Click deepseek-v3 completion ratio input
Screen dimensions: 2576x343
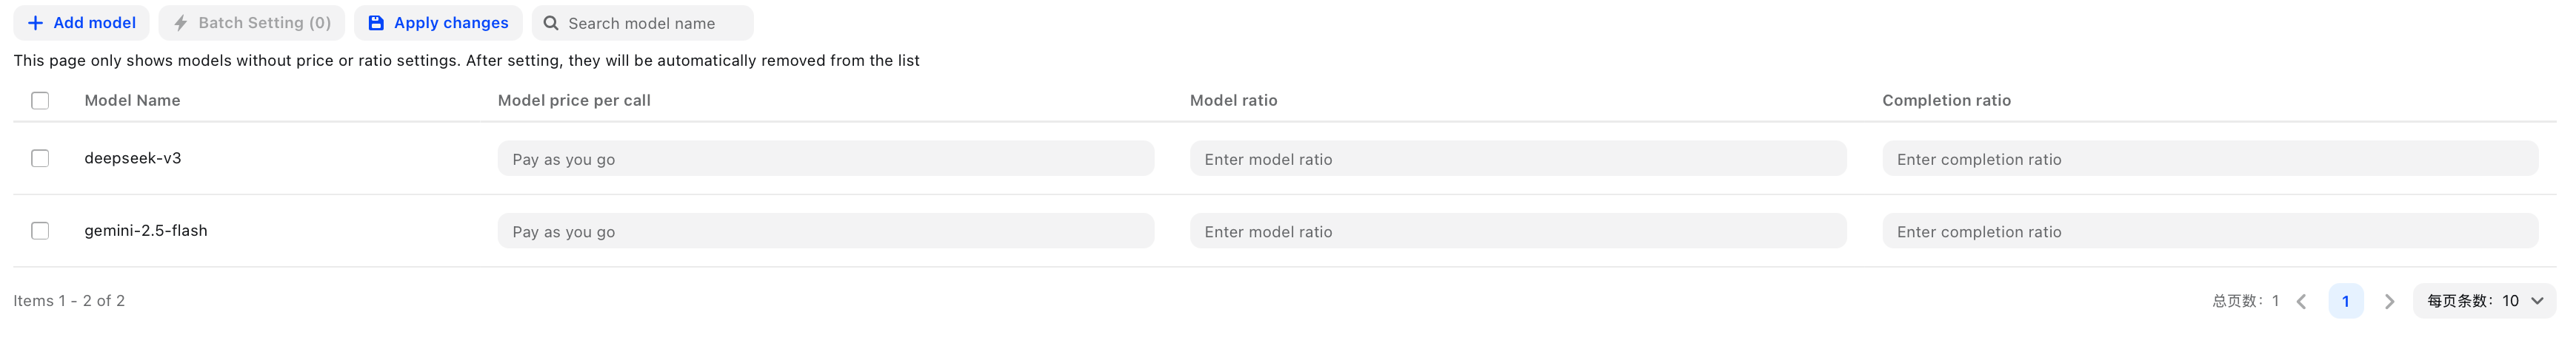point(2209,158)
